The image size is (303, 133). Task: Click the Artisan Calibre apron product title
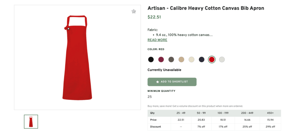pyautogui.click(x=206, y=8)
